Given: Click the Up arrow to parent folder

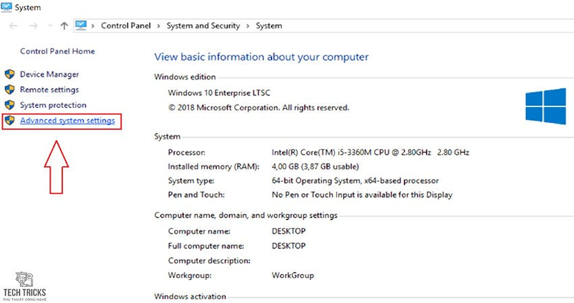Looking at the screenshot, I should coord(64,26).
